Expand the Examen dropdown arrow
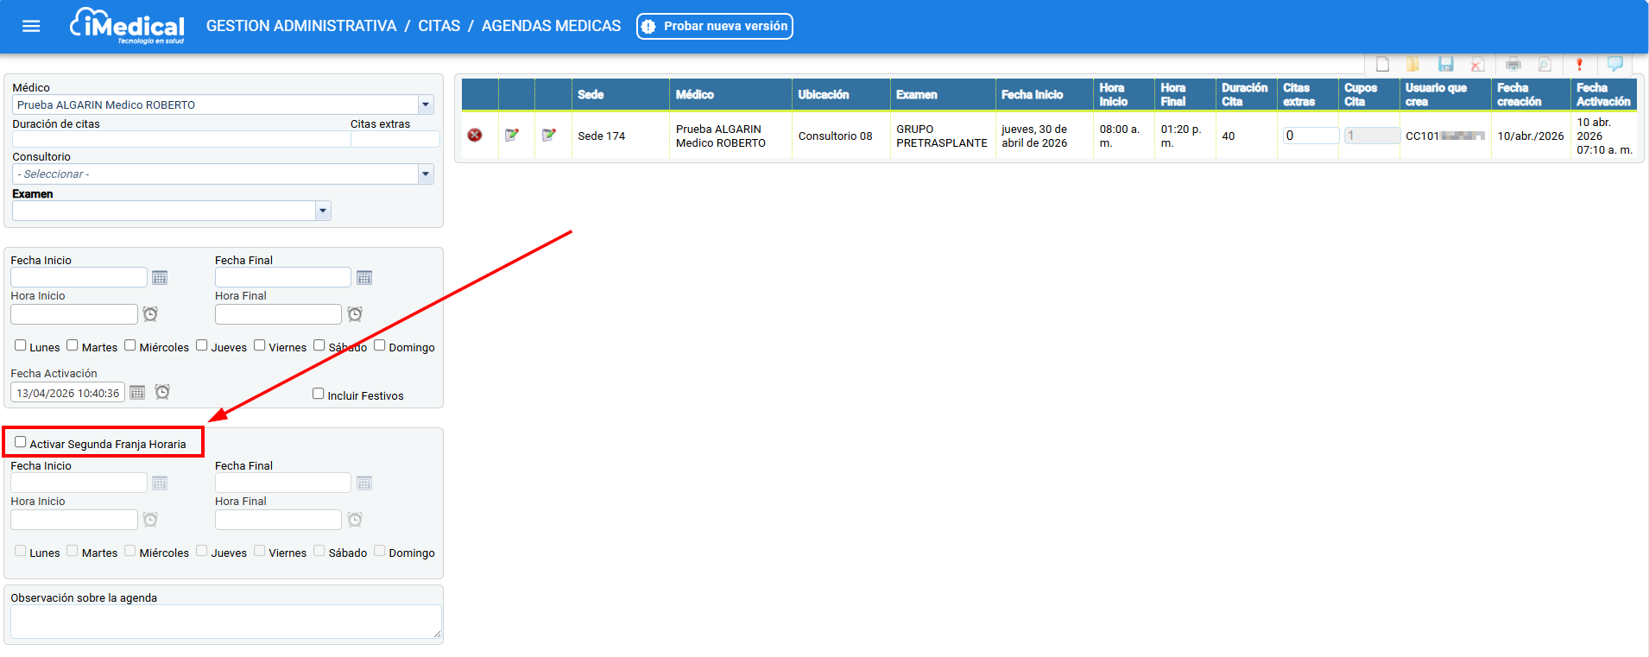 pos(323,211)
